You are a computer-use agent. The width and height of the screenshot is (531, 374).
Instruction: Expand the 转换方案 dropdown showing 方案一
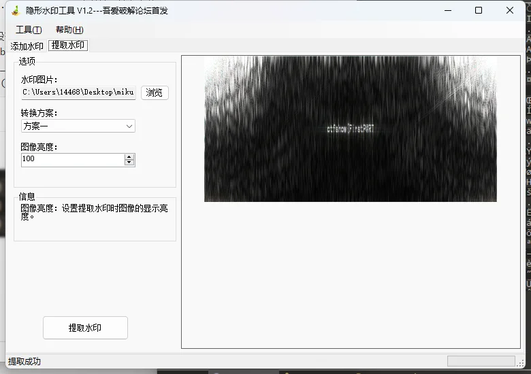pos(78,126)
